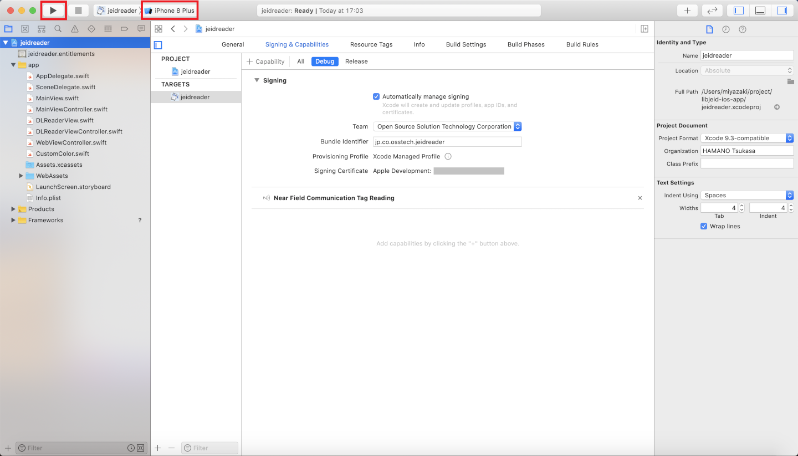The image size is (798, 456).
Task: Add an editor pane on the right
Action: (644, 29)
